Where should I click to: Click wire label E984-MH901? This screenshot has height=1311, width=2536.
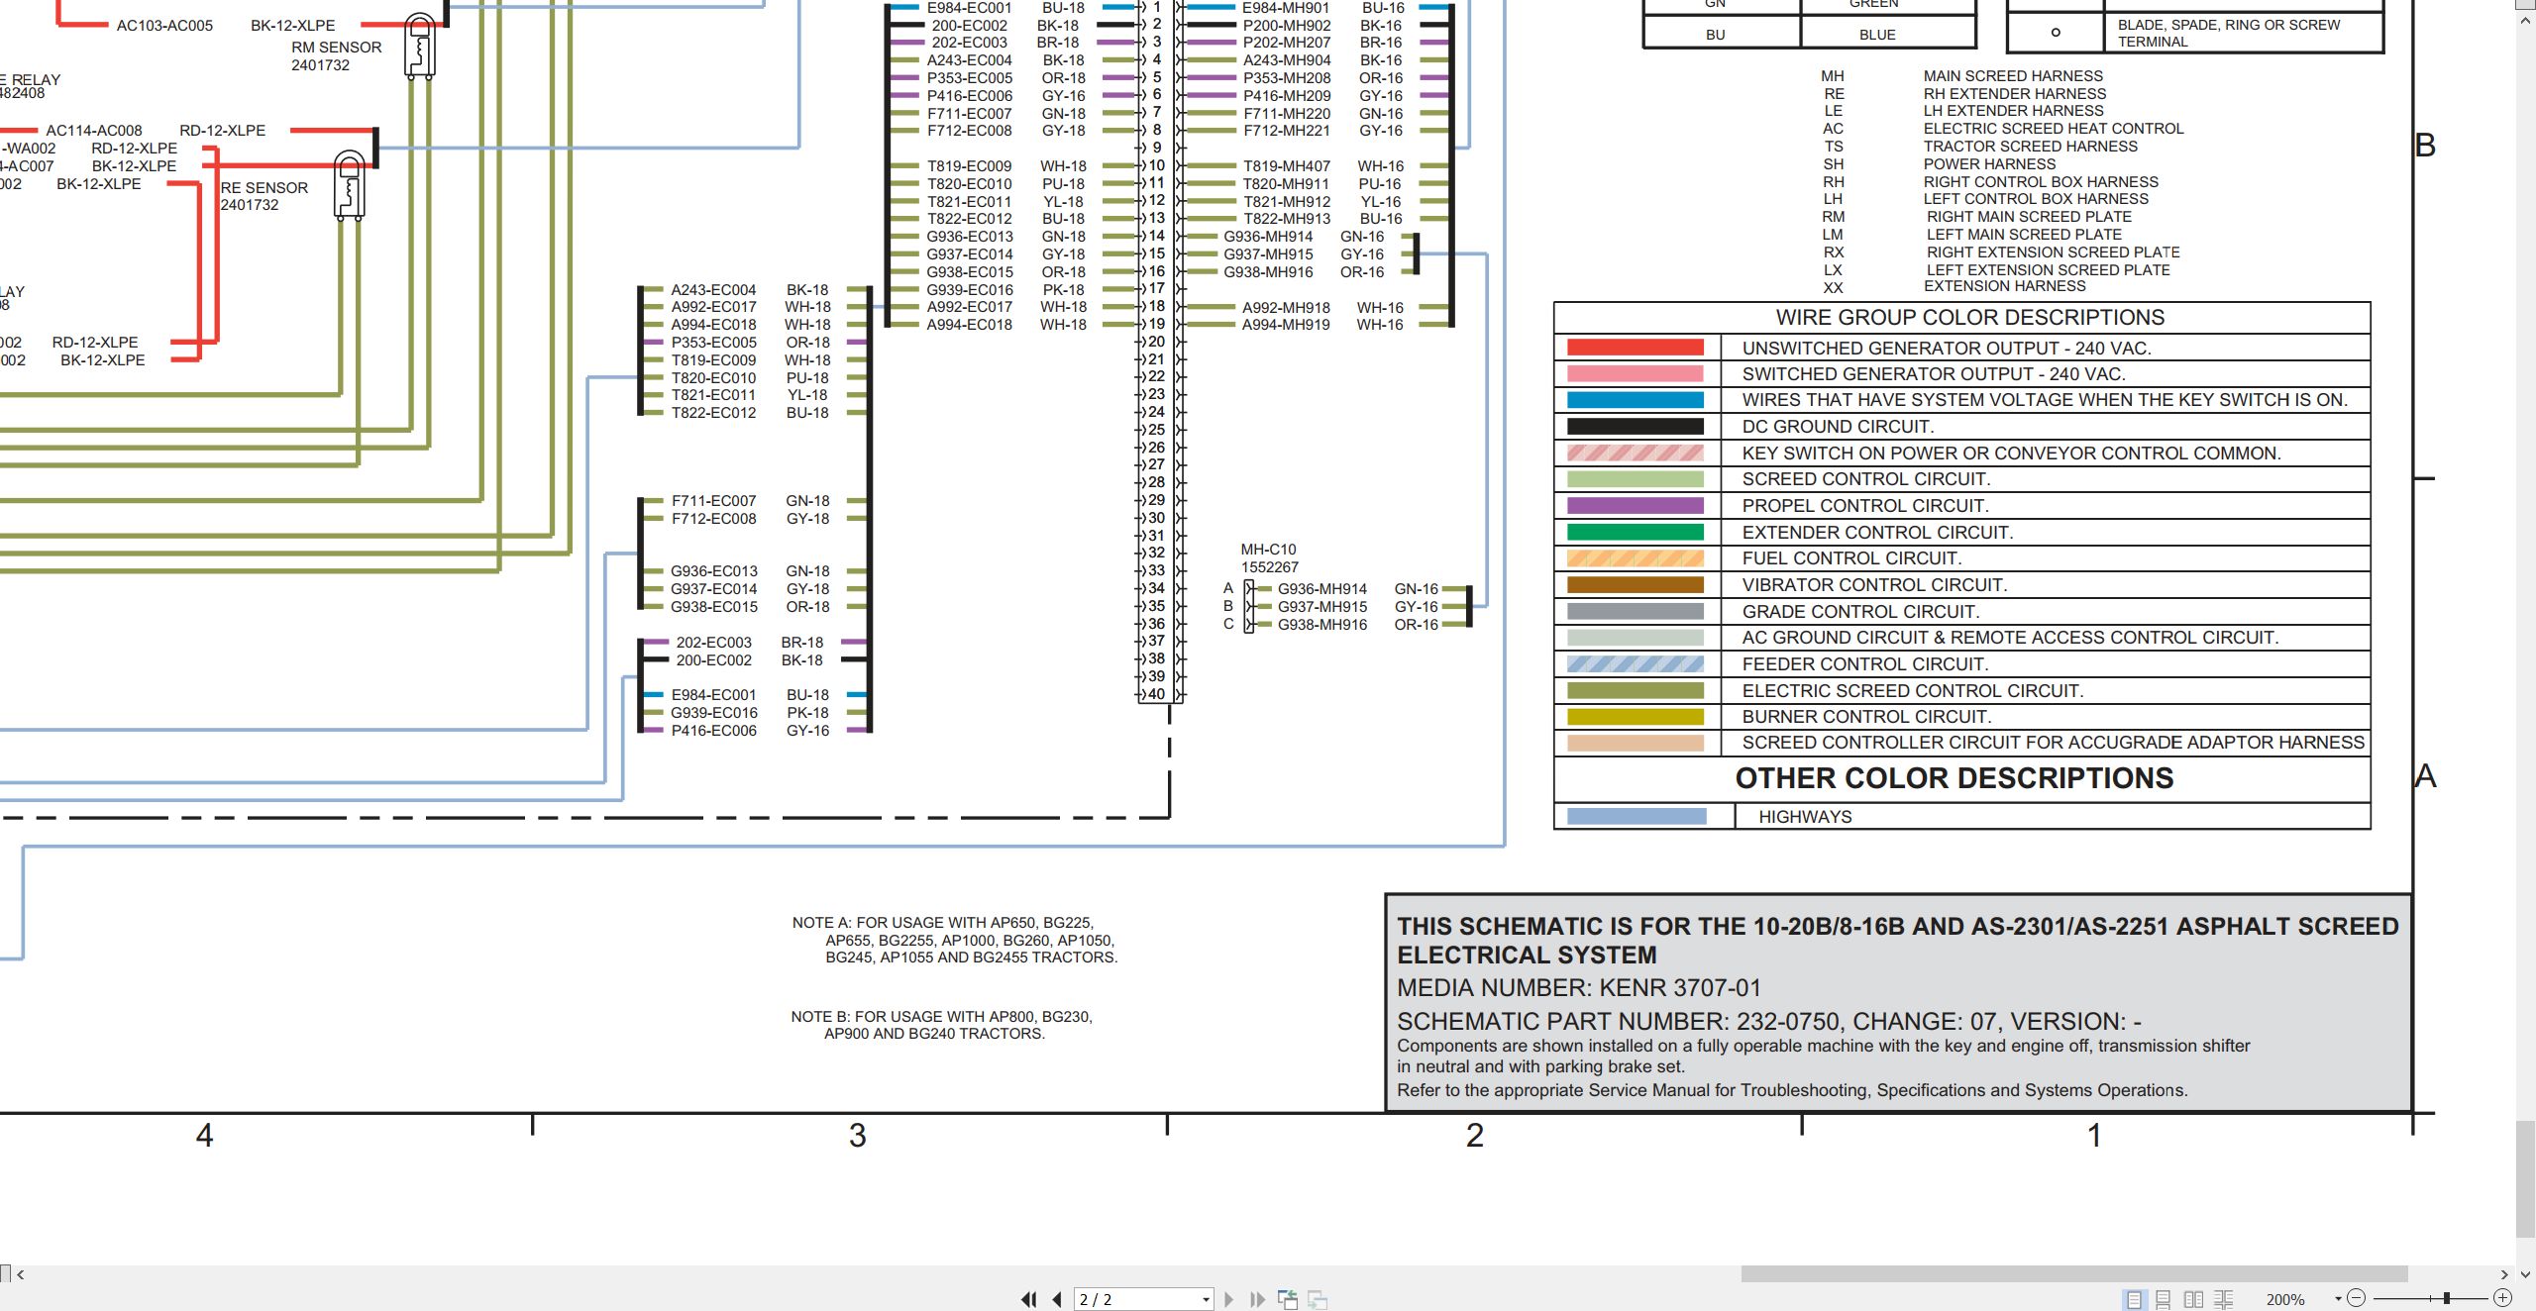(1286, 8)
